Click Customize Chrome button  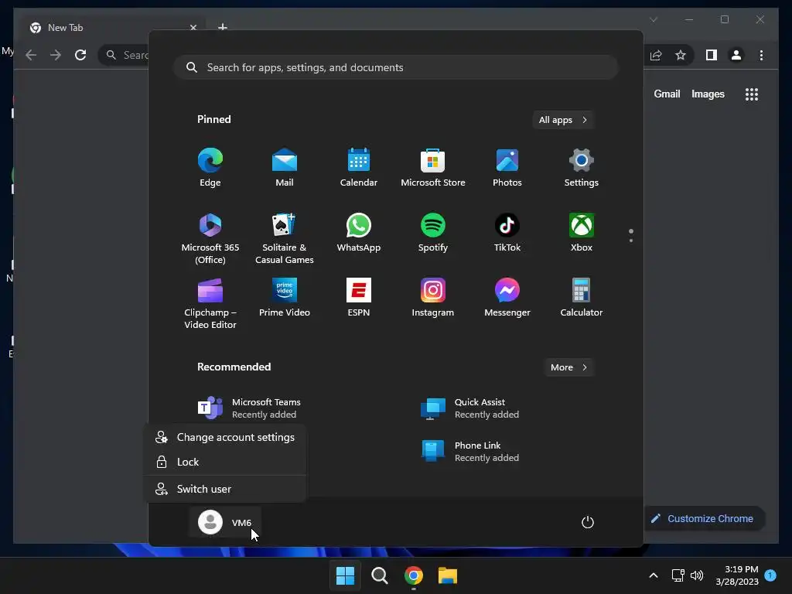[704, 519]
